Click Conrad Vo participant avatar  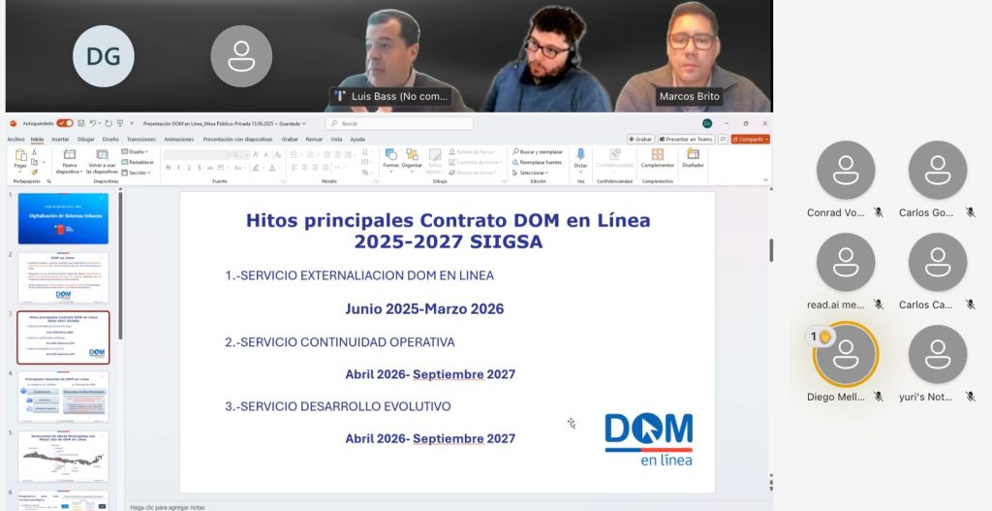tap(846, 170)
